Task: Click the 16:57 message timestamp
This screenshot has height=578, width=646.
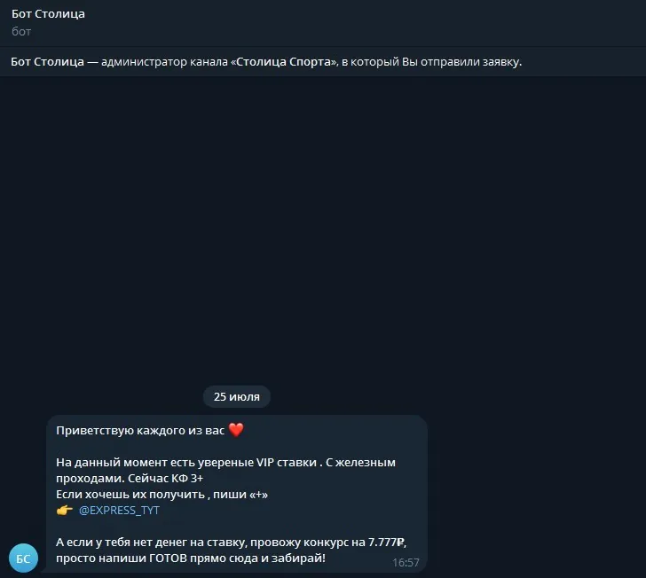Action: point(406,562)
